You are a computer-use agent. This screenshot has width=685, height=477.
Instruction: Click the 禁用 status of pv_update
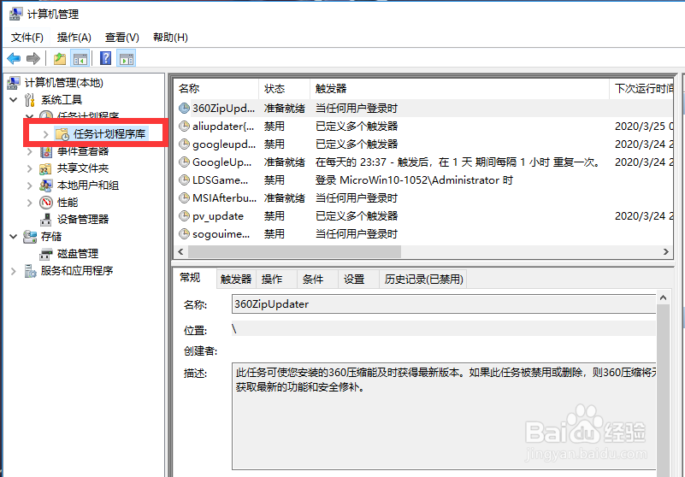point(275,215)
